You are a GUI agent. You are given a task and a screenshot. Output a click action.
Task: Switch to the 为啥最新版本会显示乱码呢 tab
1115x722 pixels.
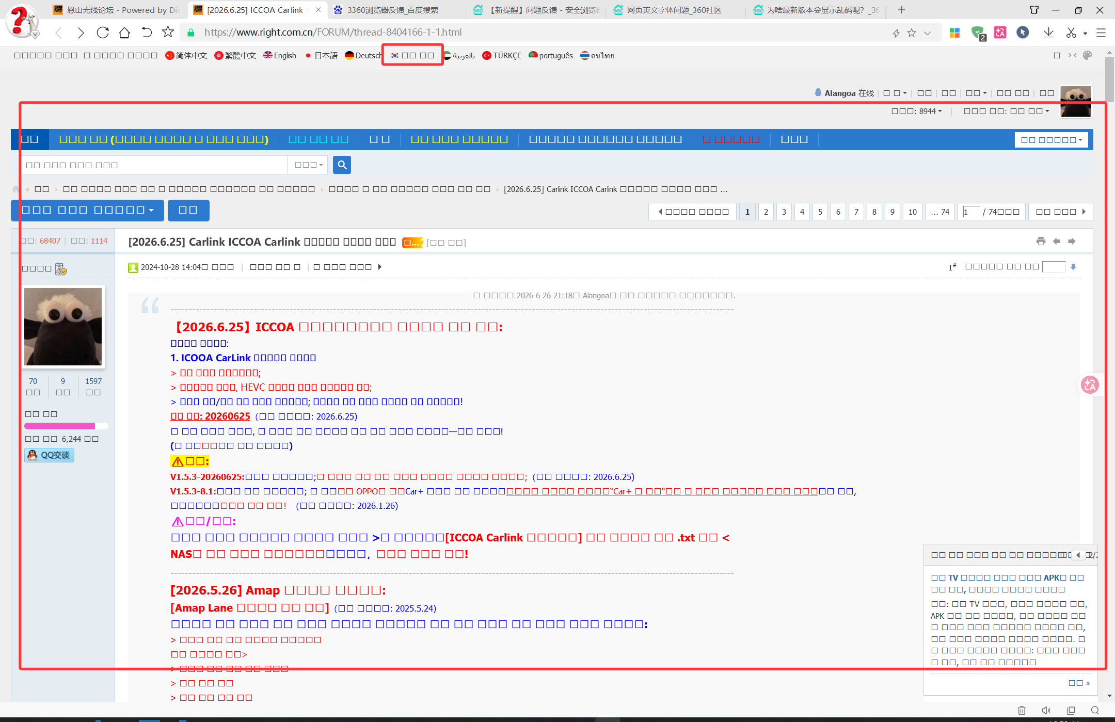click(816, 10)
